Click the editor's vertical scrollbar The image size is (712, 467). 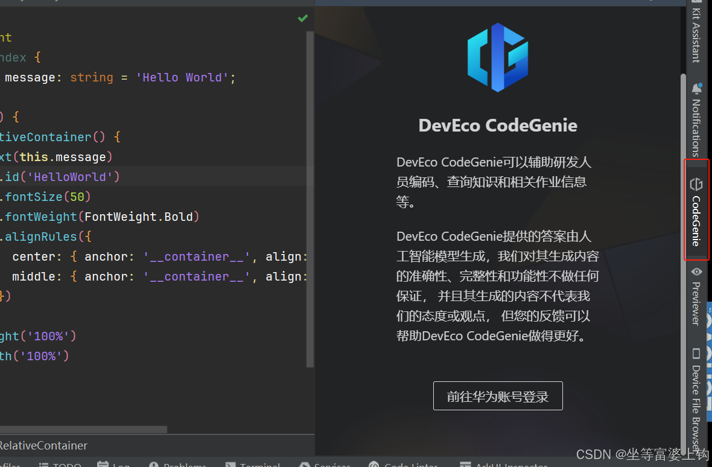click(310, 199)
